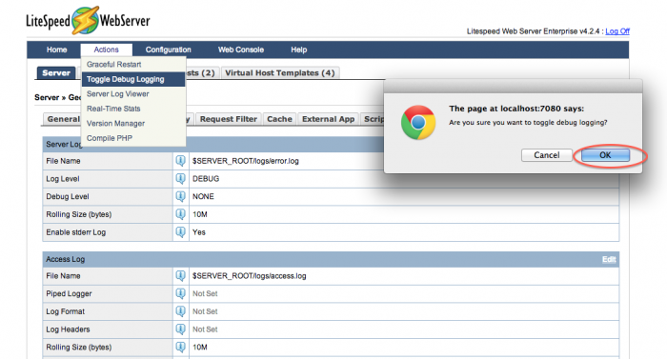667x359 pixels.
Task: Open the General sub-tab
Action: click(x=63, y=119)
